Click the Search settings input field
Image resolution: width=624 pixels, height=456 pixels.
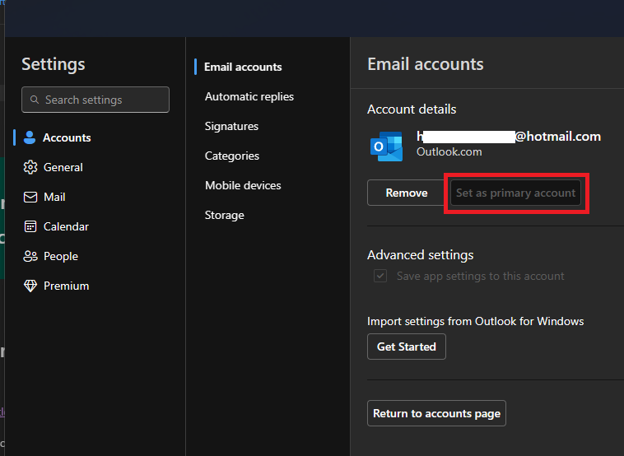[x=95, y=100]
